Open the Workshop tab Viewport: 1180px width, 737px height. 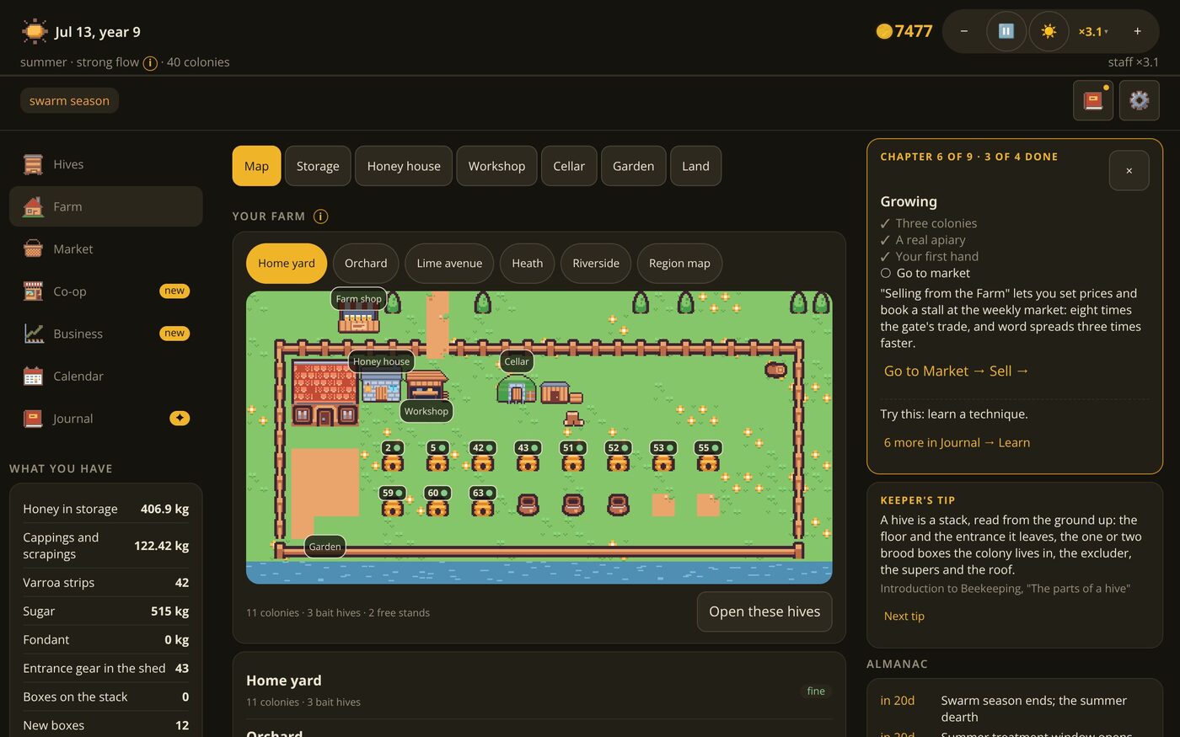click(x=496, y=166)
